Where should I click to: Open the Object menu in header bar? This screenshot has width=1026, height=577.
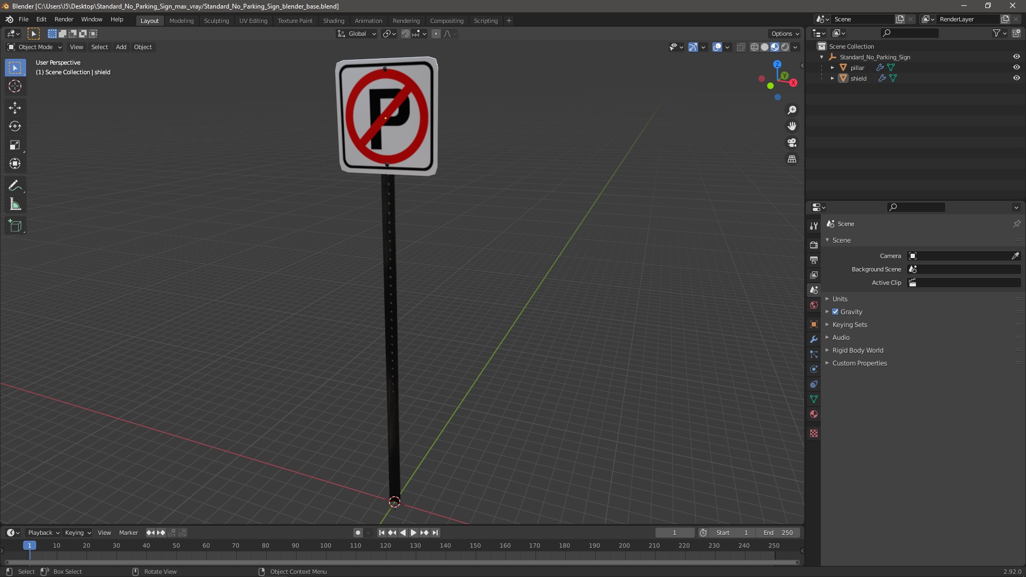click(x=142, y=46)
